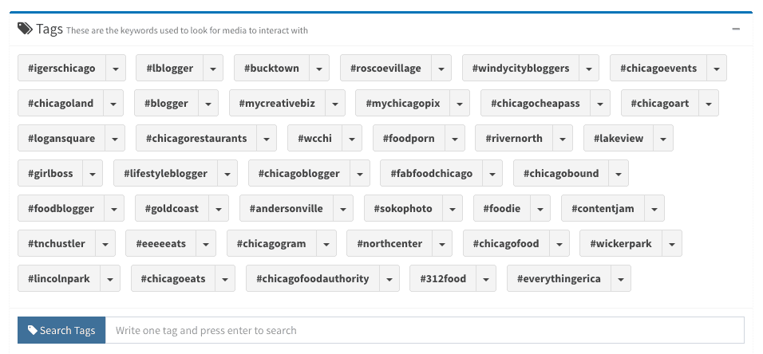763x354 pixels.
Task: Select the #chicagofoodauthority tag button
Action: coord(313,278)
